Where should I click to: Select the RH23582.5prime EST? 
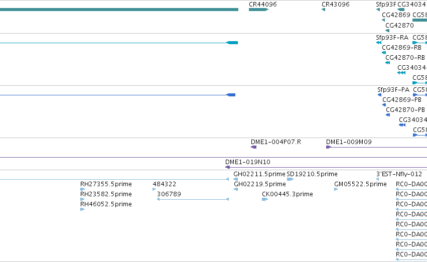click(82, 199)
